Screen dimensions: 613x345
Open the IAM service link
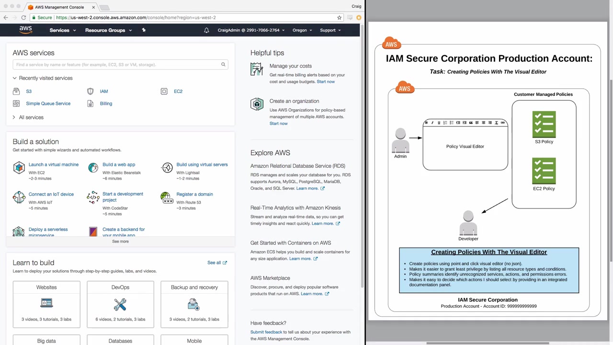(x=104, y=91)
